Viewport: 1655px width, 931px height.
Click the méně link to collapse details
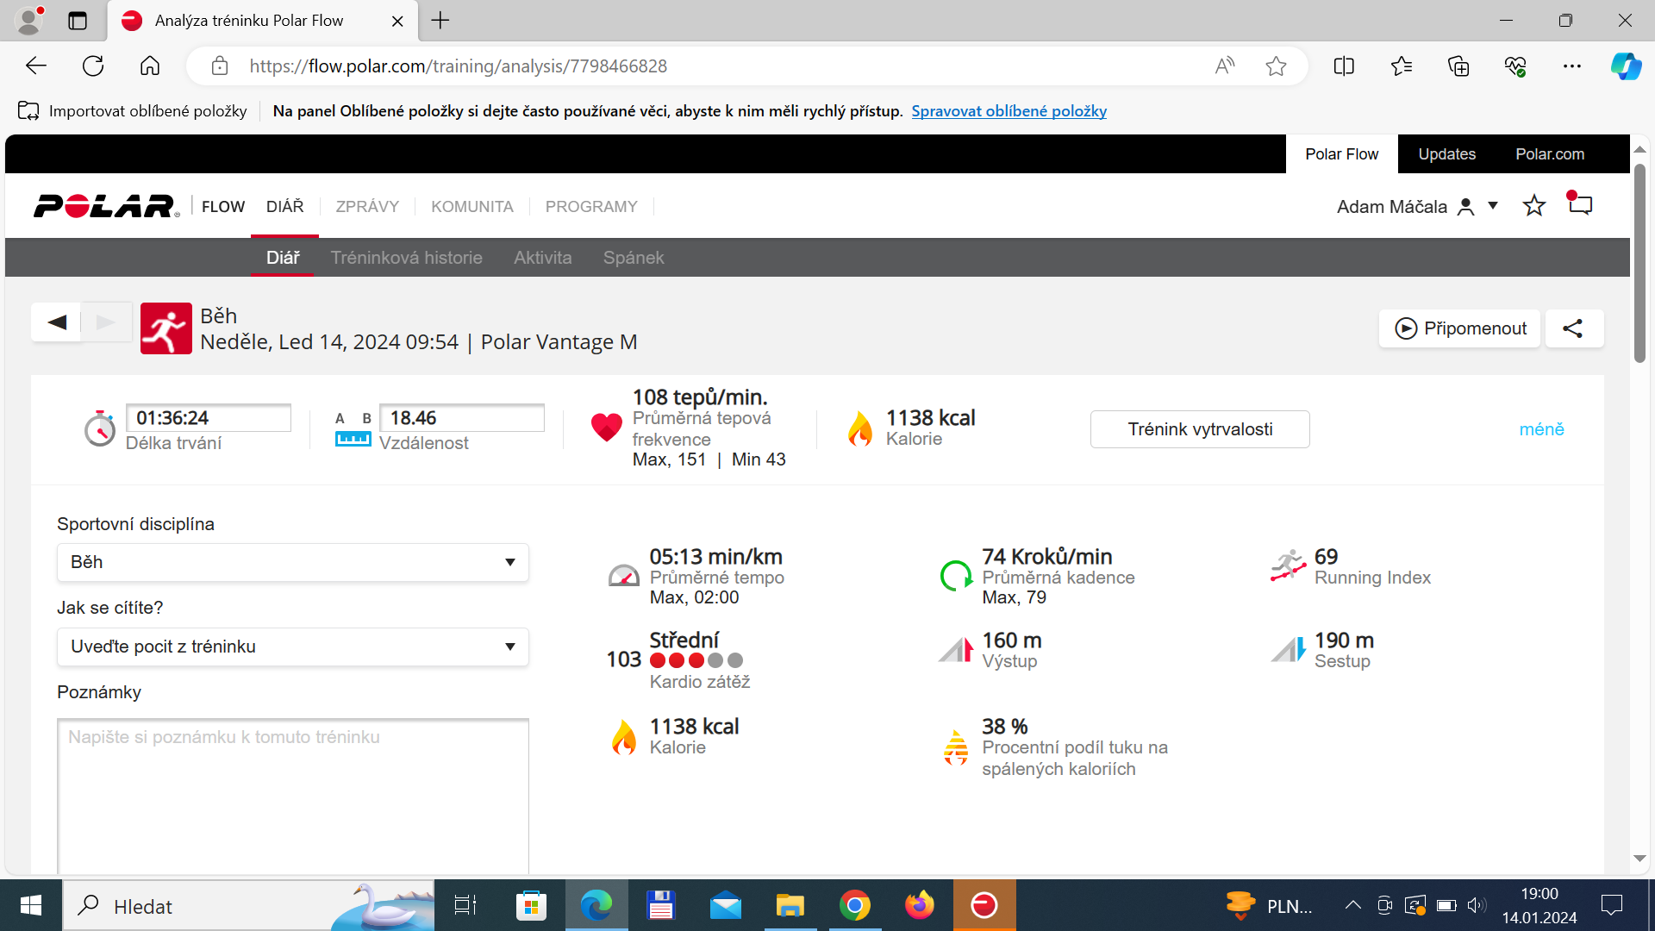(1541, 429)
